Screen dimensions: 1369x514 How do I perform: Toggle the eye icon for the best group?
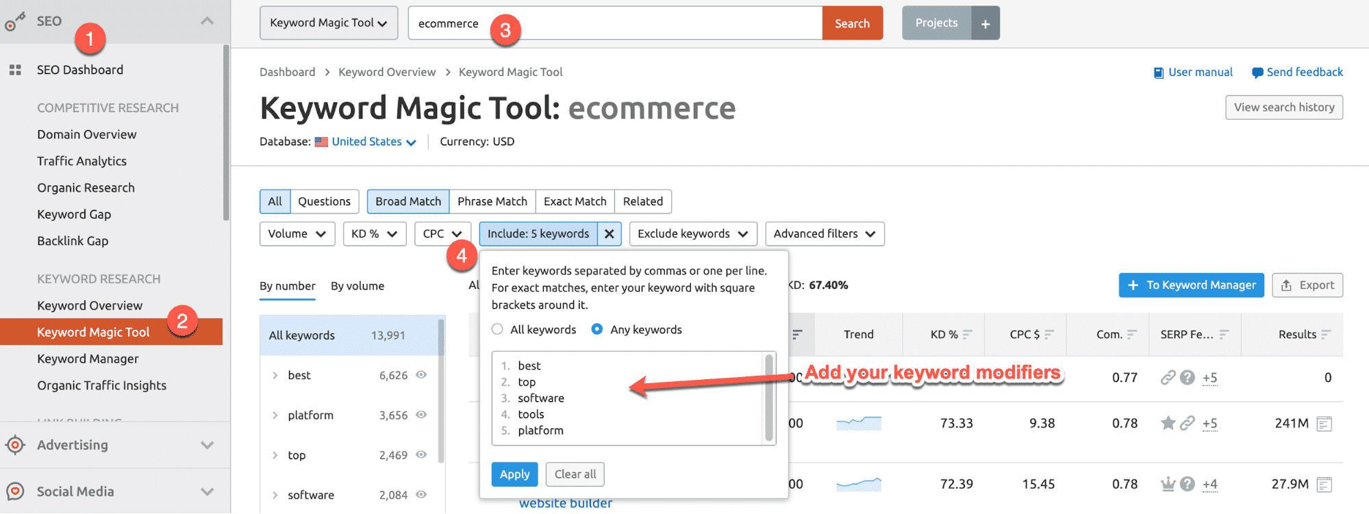421,375
